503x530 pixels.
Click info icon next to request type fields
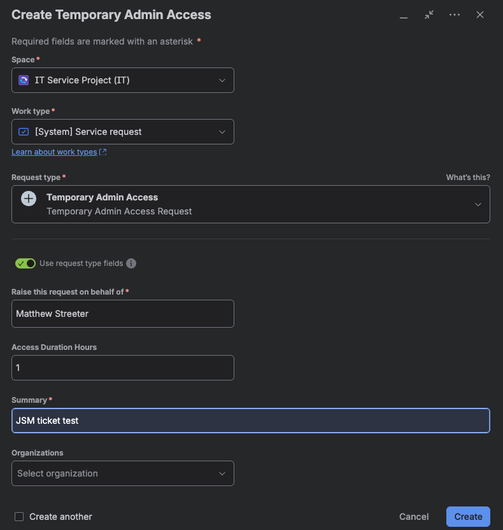point(131,263)
